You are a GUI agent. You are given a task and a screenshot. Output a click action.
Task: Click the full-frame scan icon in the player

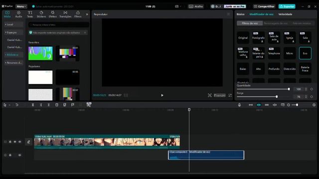coord(209,95)
